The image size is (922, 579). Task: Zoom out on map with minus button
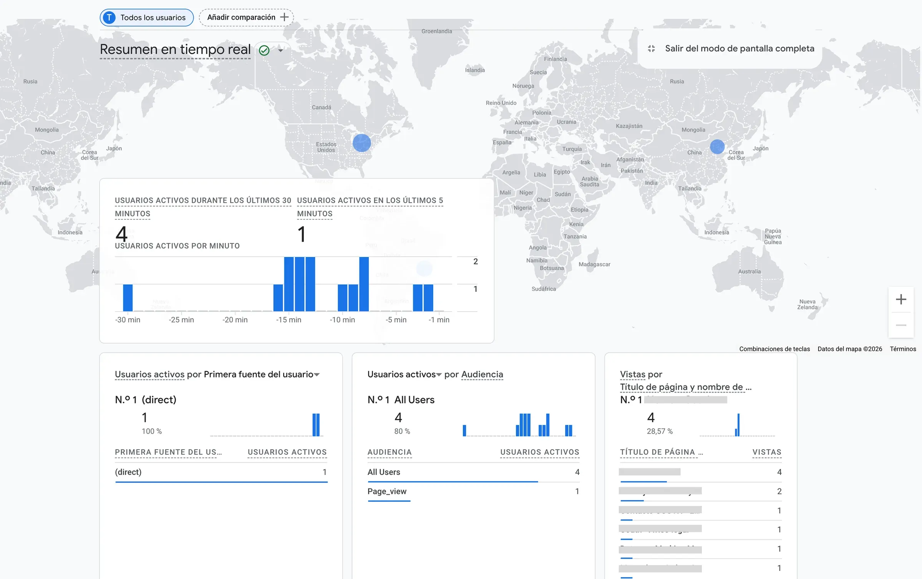pos(901,325)
